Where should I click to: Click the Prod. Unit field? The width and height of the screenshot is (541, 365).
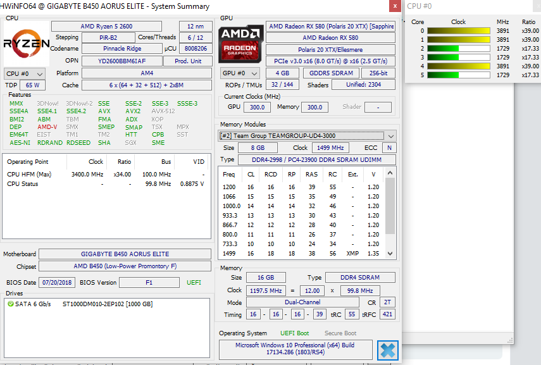point(188,61)
